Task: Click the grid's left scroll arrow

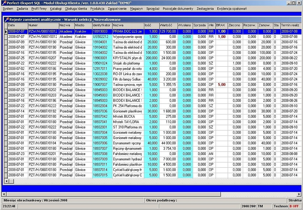Action: 6,181
